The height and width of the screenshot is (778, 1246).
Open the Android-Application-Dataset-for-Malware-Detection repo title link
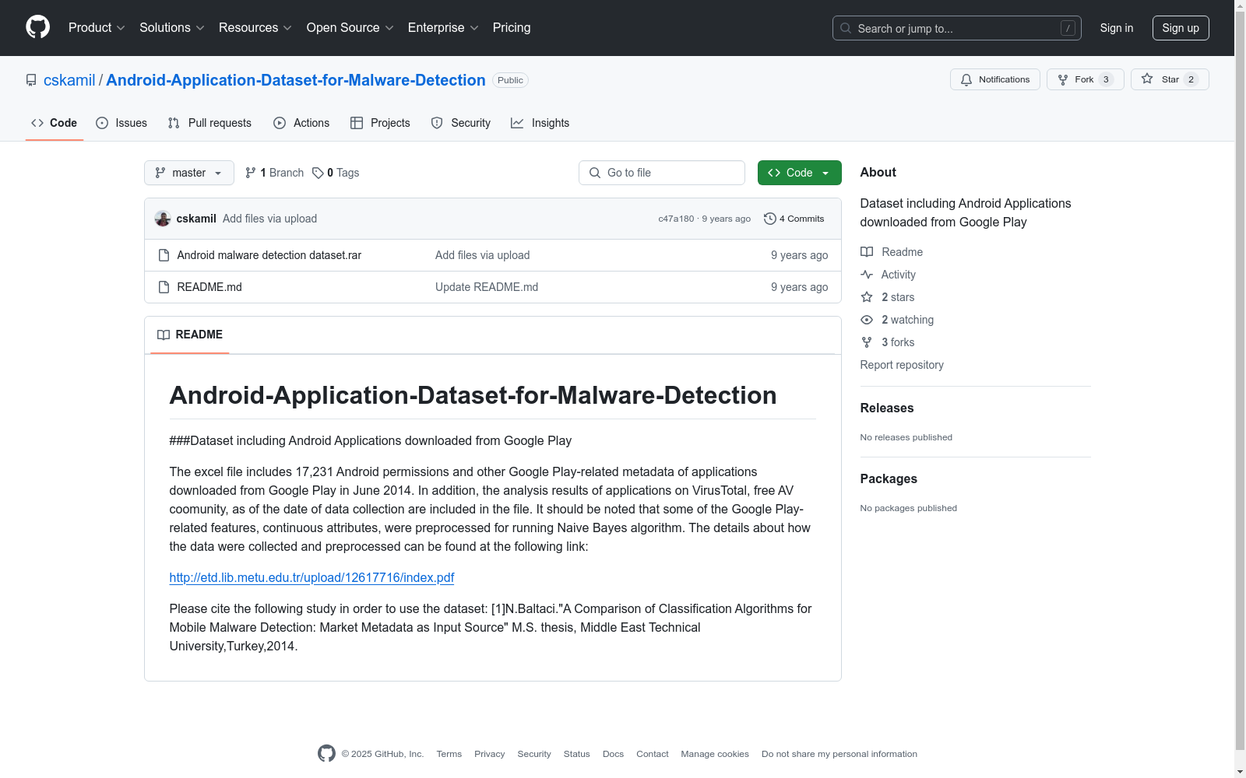tap(296, 80)
